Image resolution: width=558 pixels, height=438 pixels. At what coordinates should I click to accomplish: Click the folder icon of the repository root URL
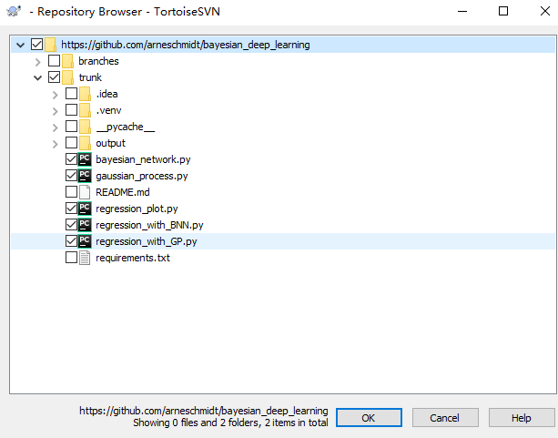pyautogui.click(x=51, y=45)
